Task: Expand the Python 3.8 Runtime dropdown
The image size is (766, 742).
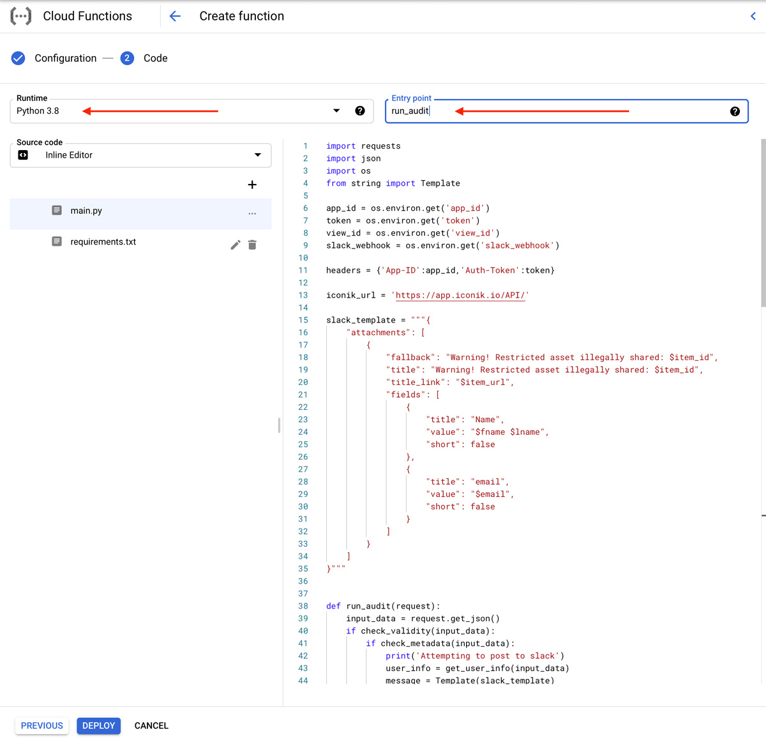Action: 336,111
